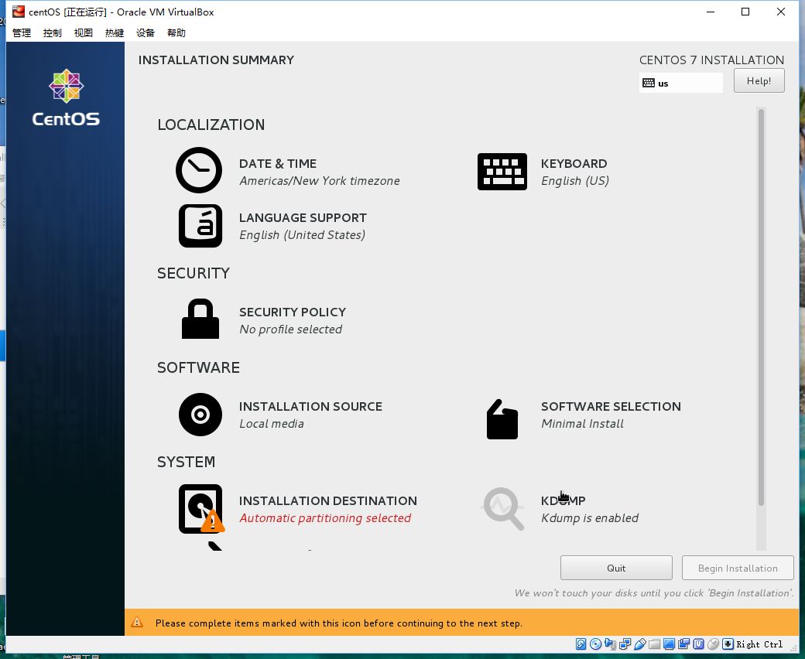Click the audio status icon in VirtualBox

(610, 644)
